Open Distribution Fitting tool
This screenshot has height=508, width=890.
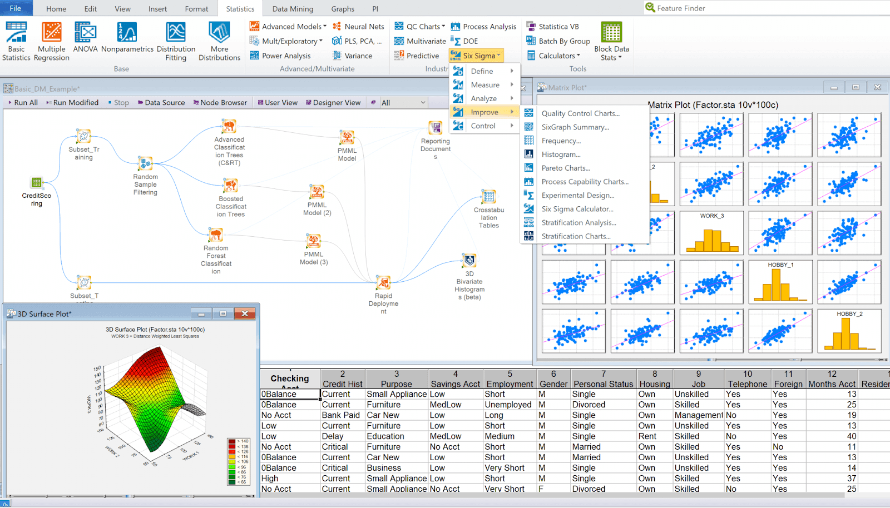point(176,41)
